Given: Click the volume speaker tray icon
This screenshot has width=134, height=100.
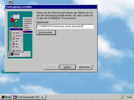Looking at the screenshot, I should pyautogui.click(x=123, y=97).
